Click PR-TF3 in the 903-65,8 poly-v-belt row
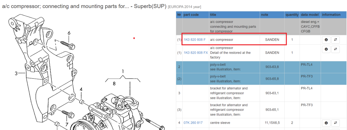 [x=306, y=76]
